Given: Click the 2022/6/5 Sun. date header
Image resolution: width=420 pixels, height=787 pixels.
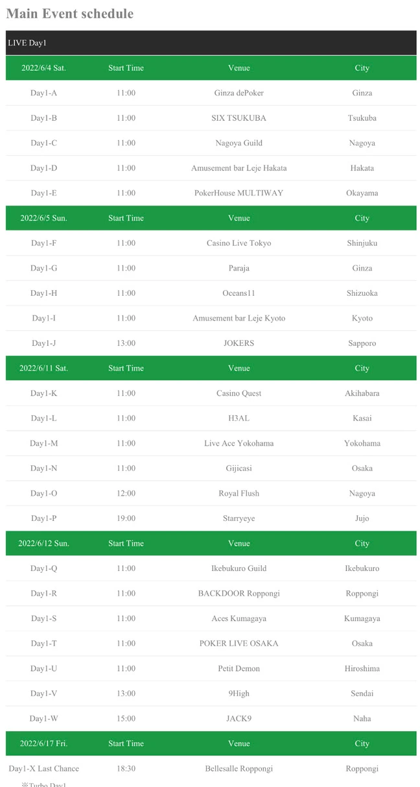Looking at the screenshot, I should 43,218.
